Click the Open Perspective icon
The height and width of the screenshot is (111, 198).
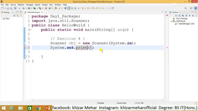coord(191,8)
